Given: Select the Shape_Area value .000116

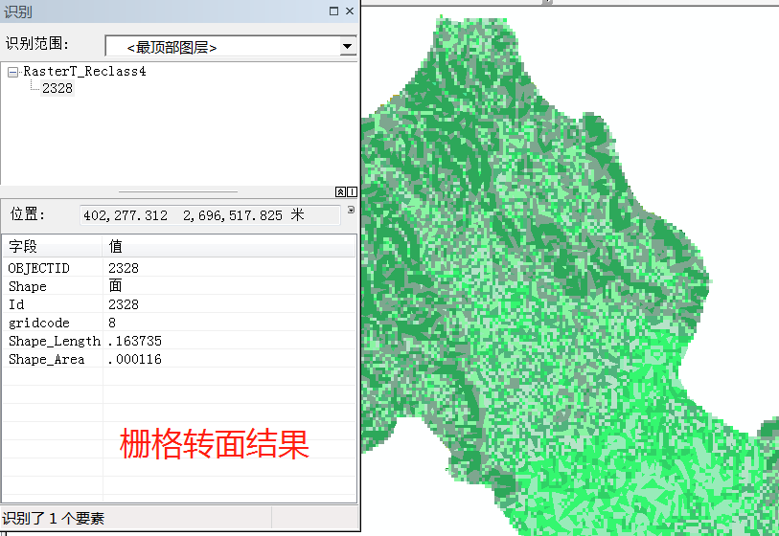Looking at the screenshot, I should coord(134,359).
